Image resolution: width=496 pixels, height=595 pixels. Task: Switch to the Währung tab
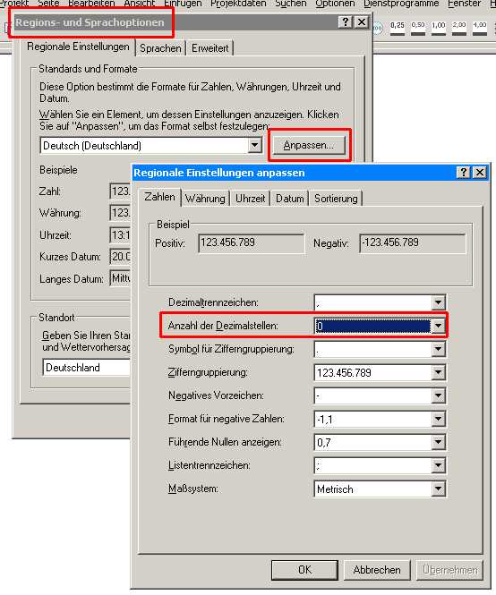[x=205, y=199]
